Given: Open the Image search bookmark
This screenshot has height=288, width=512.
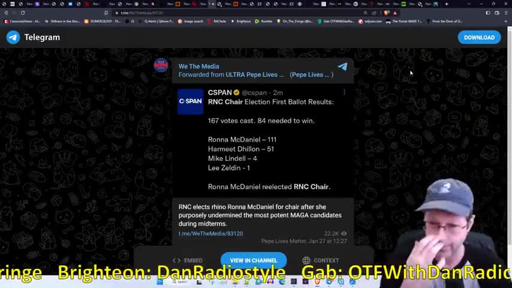Looking at the screenshot, I should pos(191,21).
